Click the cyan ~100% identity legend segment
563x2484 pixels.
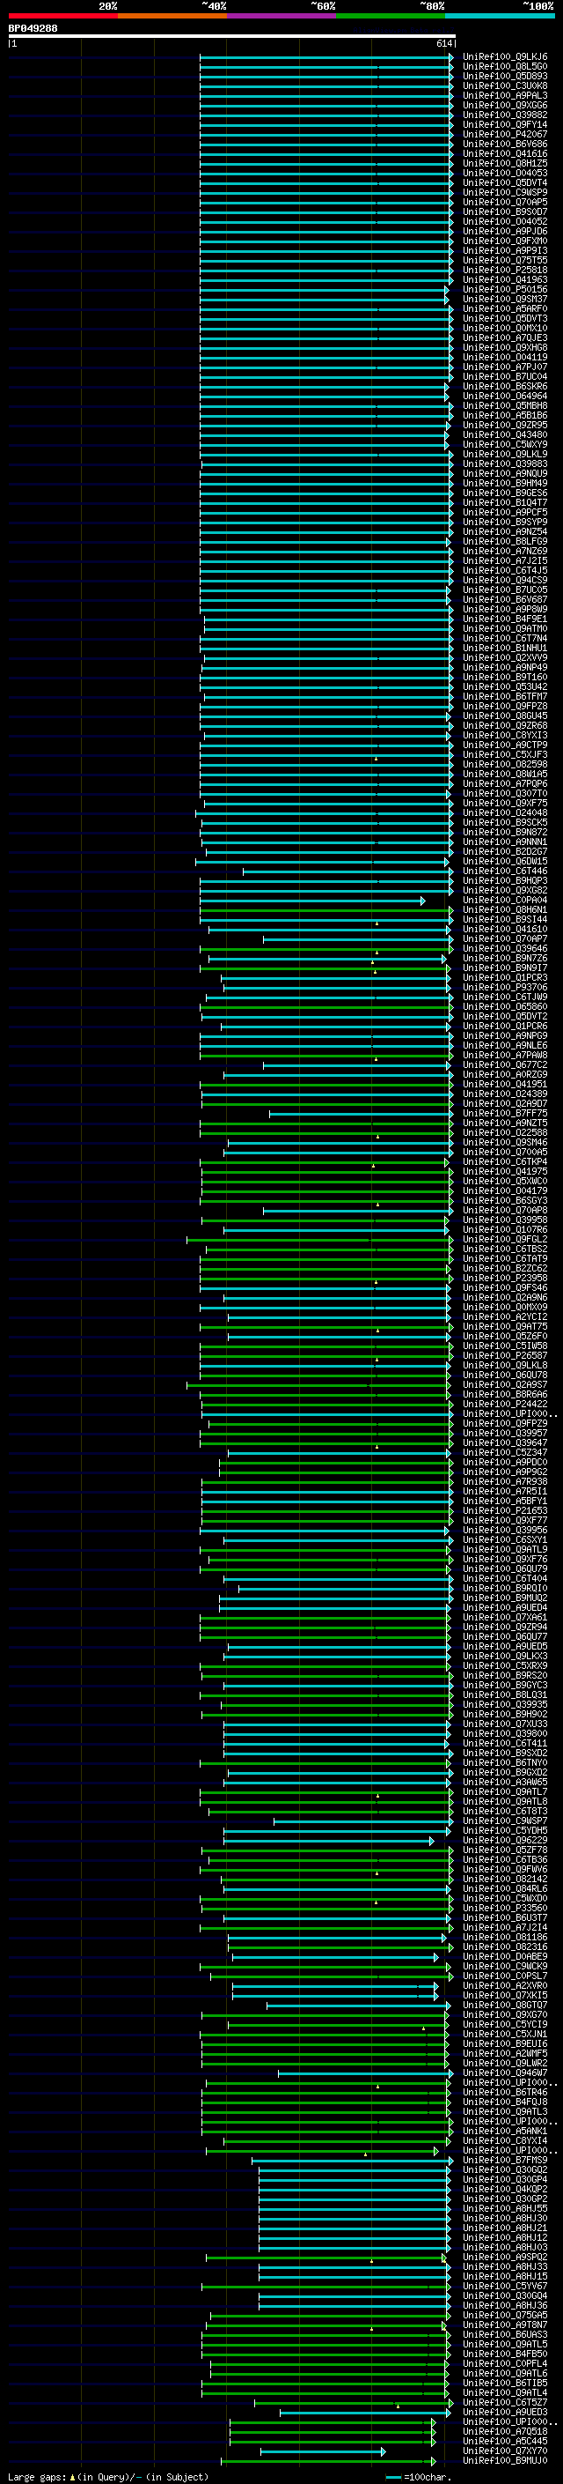[500, 16]
